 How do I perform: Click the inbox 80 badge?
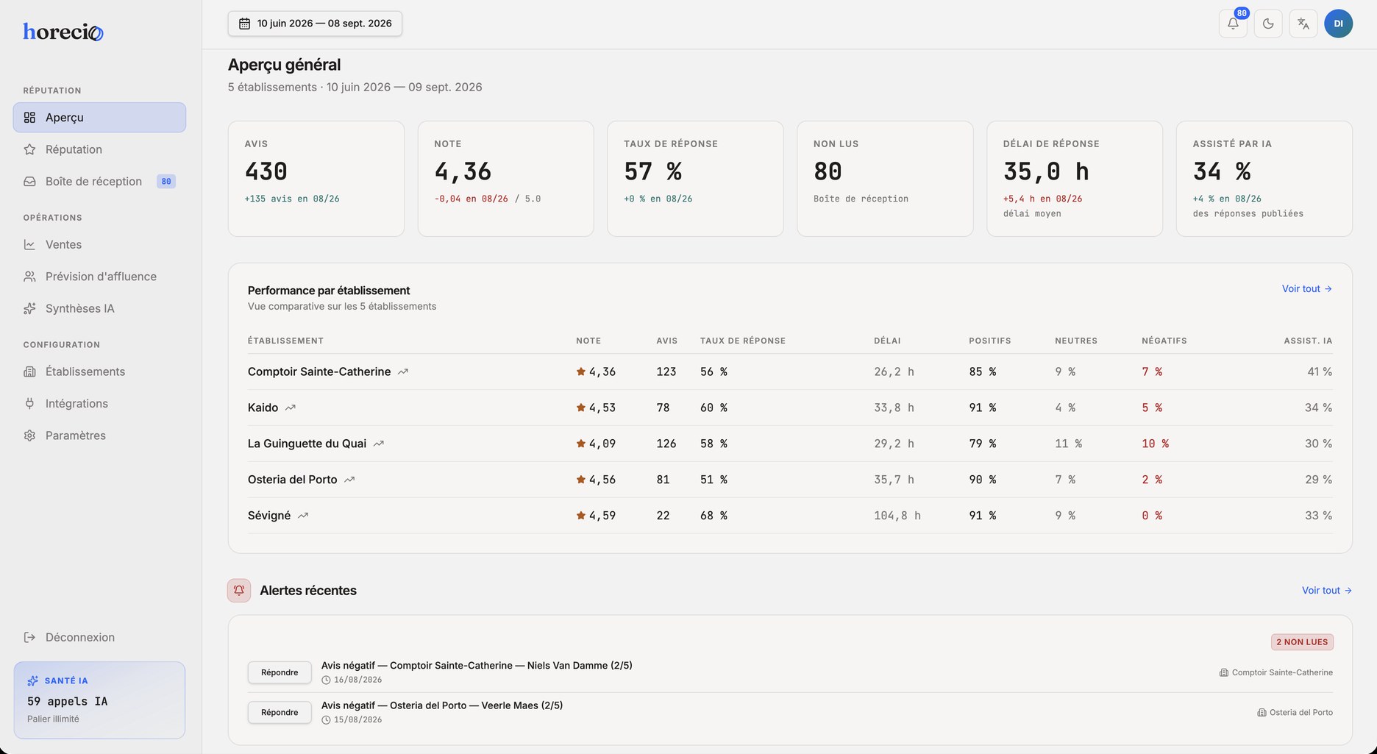coord(166,181)
